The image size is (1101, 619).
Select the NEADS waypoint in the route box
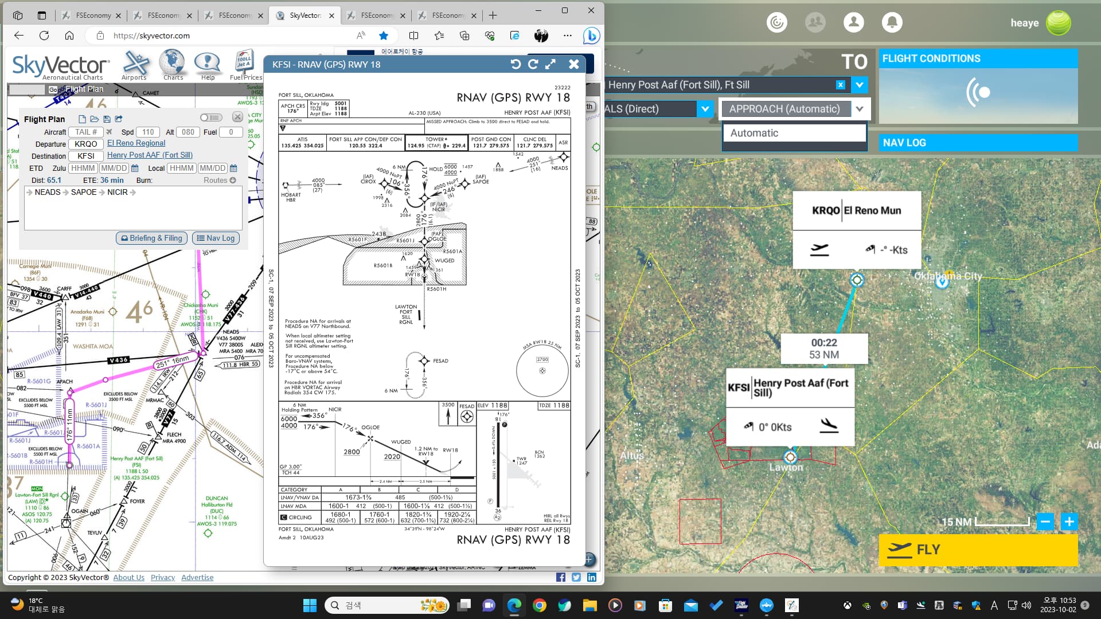48,192
